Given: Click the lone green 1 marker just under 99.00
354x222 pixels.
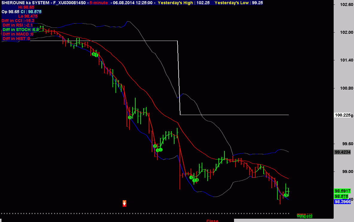Looking at the screenshot, I should (x=191, y=177).
